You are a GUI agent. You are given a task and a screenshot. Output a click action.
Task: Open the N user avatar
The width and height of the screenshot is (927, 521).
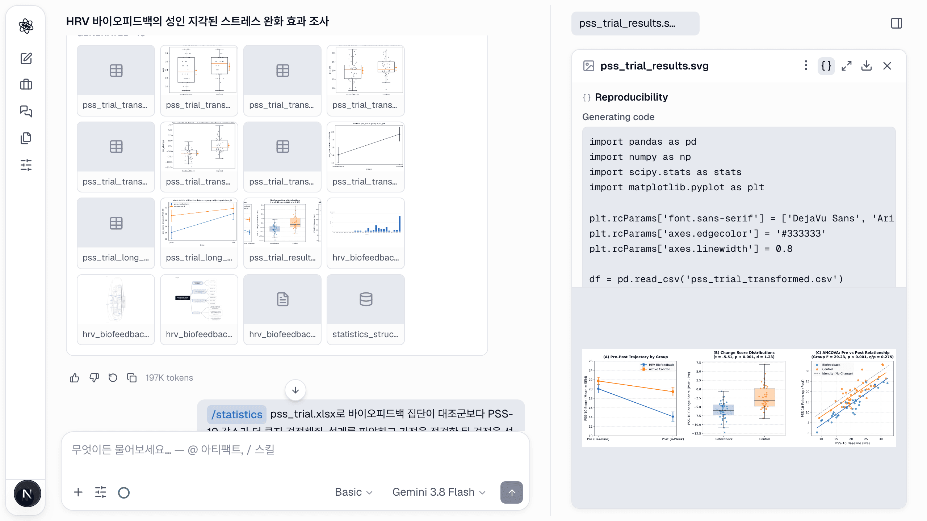tap(27, 494)
